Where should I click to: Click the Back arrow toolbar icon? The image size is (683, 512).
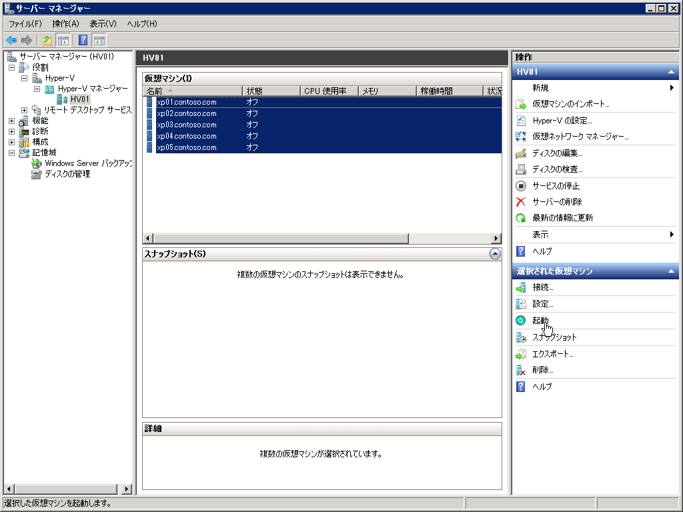11,41
